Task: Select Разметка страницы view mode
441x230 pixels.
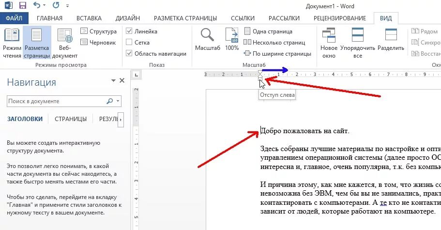Action: pos(37,43)
